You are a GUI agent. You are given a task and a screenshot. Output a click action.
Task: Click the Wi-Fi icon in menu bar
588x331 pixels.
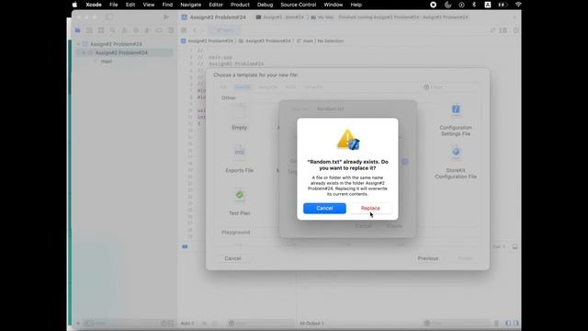tap(518, 5)
